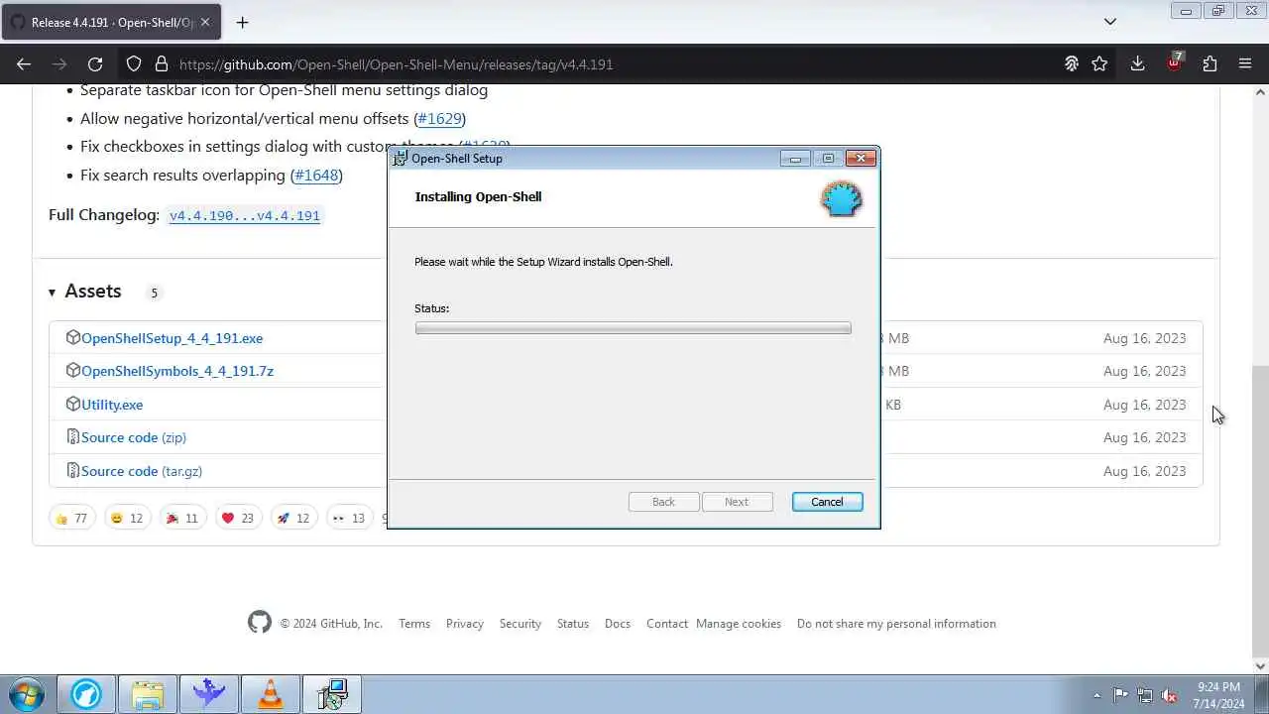Viewport: 1269px width, 714px height.
Task: Open issue #1648 link
Action: (316, 175)
